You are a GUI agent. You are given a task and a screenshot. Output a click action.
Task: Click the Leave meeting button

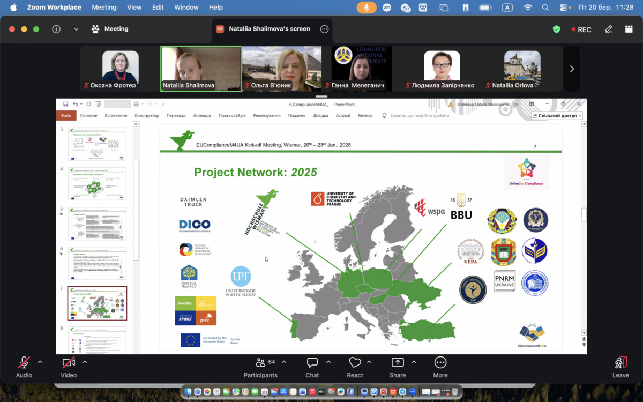coord(620,366)
